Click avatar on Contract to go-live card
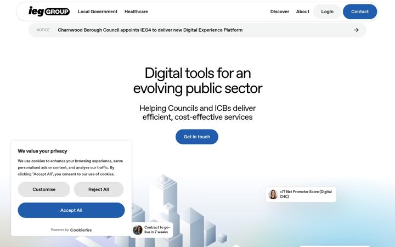The height and width of the screenshot is (247, 395). [x=138, y=230]
